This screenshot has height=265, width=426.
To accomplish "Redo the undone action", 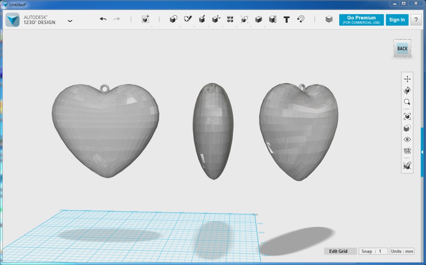I will click(117, 19).
